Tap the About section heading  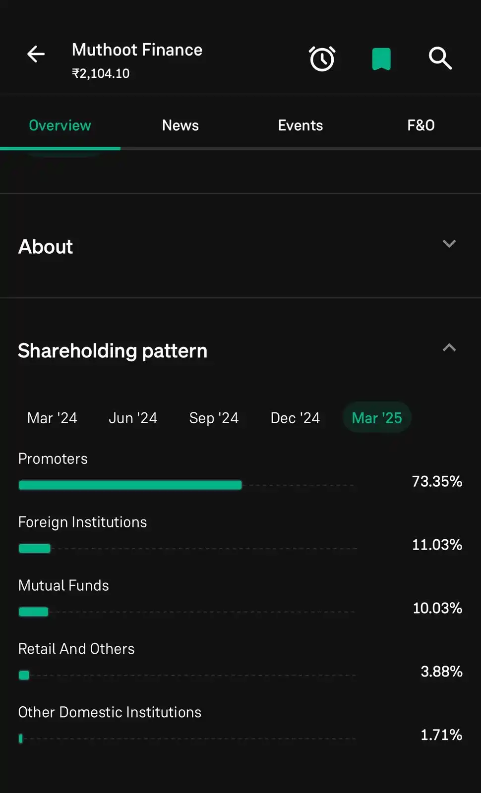[46, 246]
